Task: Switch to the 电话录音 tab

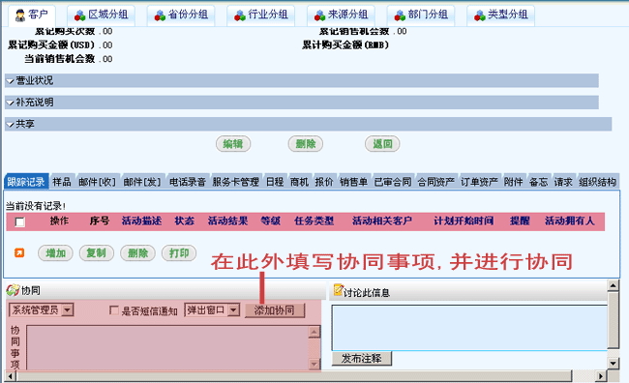Action: point(188,182)
